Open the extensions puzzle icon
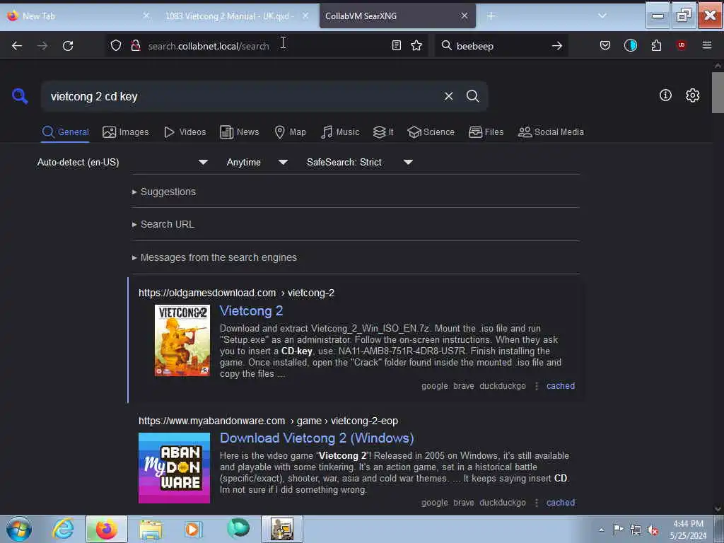 click(x=656, y=45)
